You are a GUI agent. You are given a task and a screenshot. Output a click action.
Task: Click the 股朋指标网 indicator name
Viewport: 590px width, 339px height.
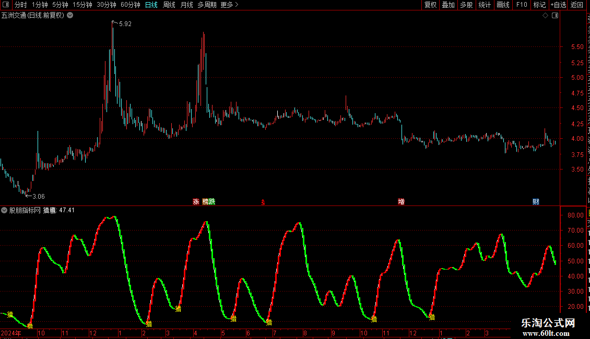coord(25,211)
